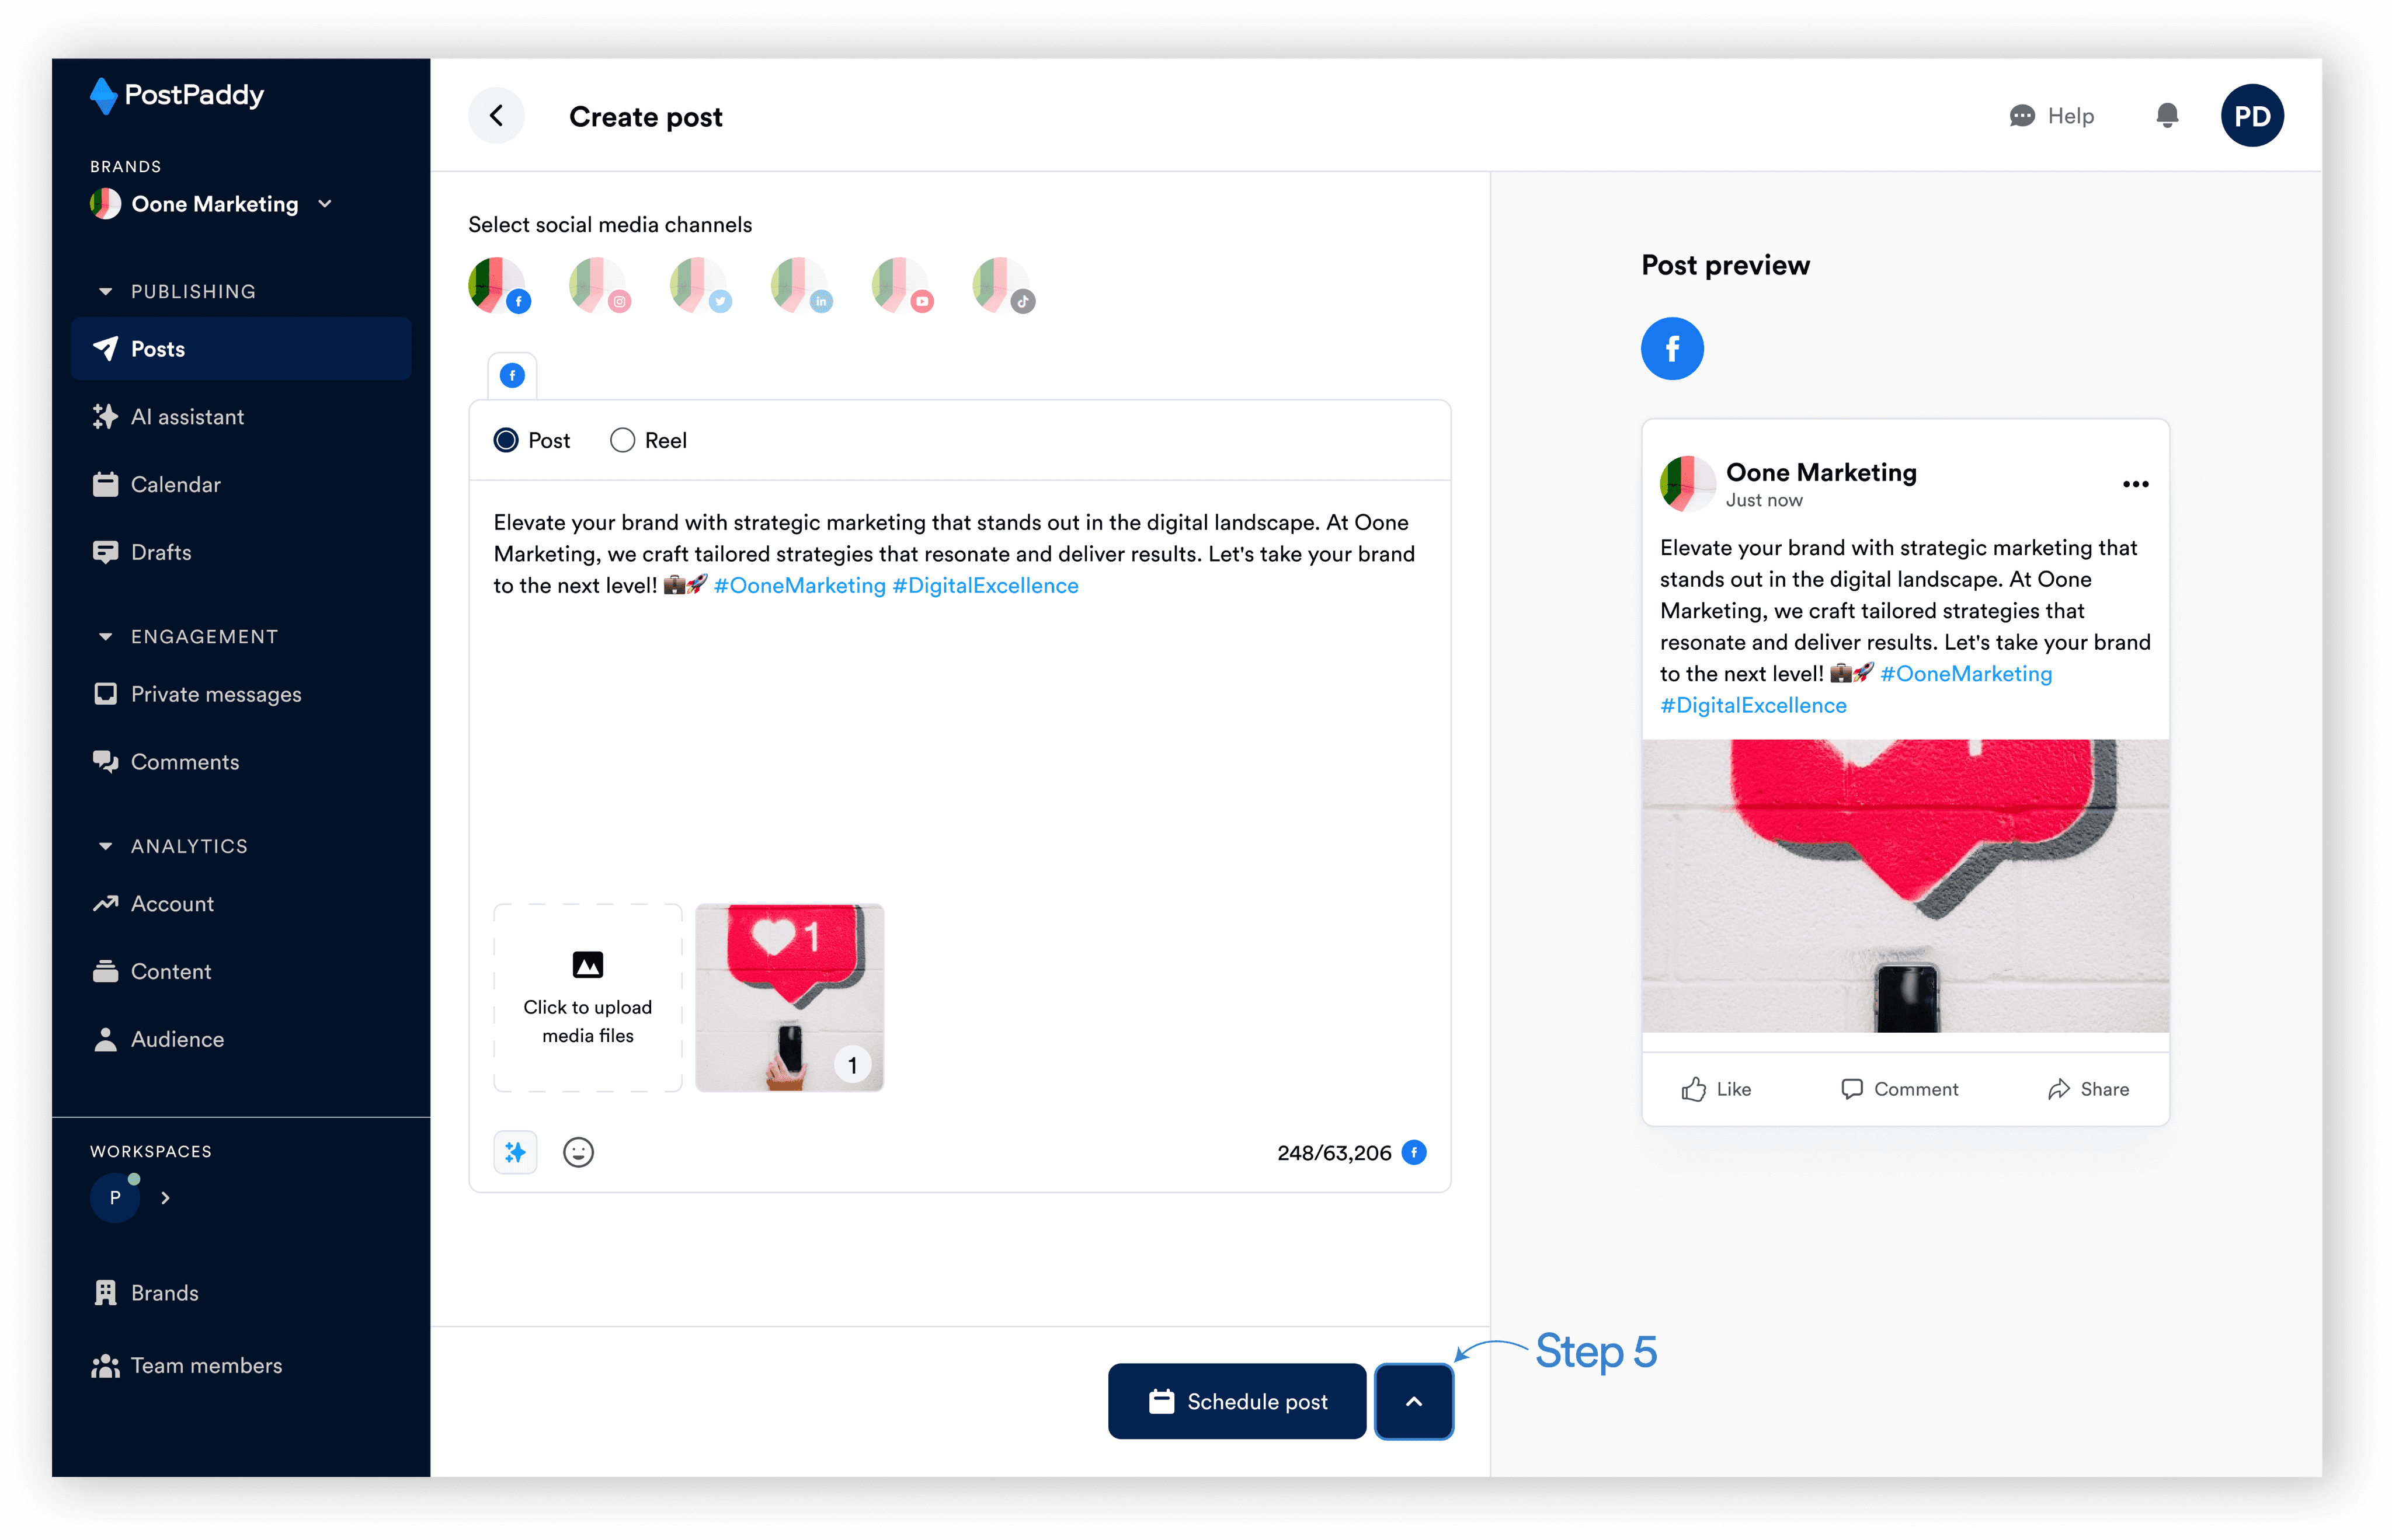
Task: Click the back arrow next to Create post
Action: 496,116
